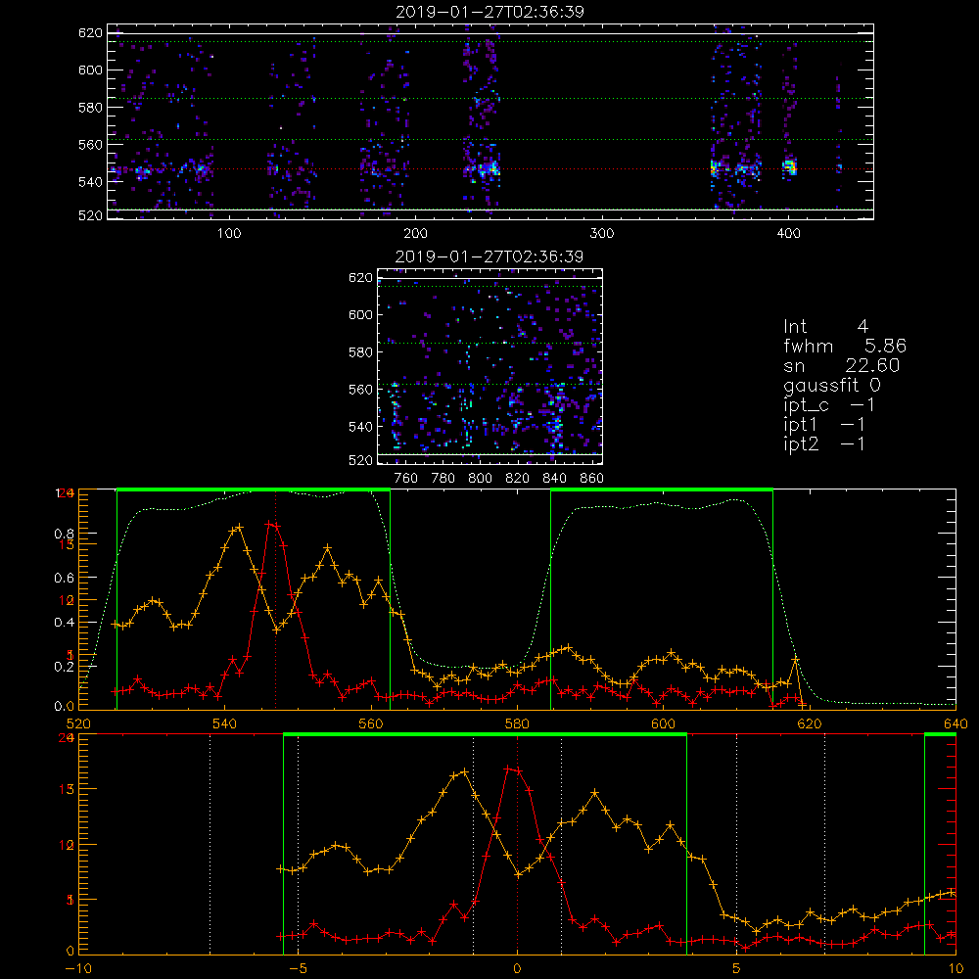The height and width of the screenshot is (979, 979).
Task: Click the 0 x-axis label of the bottom plot
Action: (x=517, y=968)
